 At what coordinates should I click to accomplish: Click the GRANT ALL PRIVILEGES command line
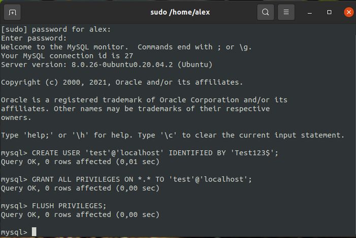point(126,180)
